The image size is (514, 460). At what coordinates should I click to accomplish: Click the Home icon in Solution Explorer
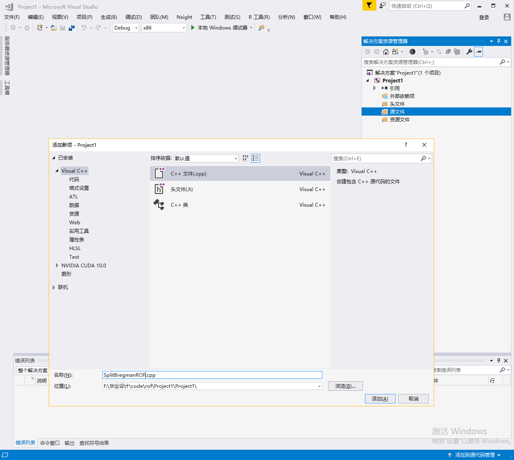[x=386, y=52]
